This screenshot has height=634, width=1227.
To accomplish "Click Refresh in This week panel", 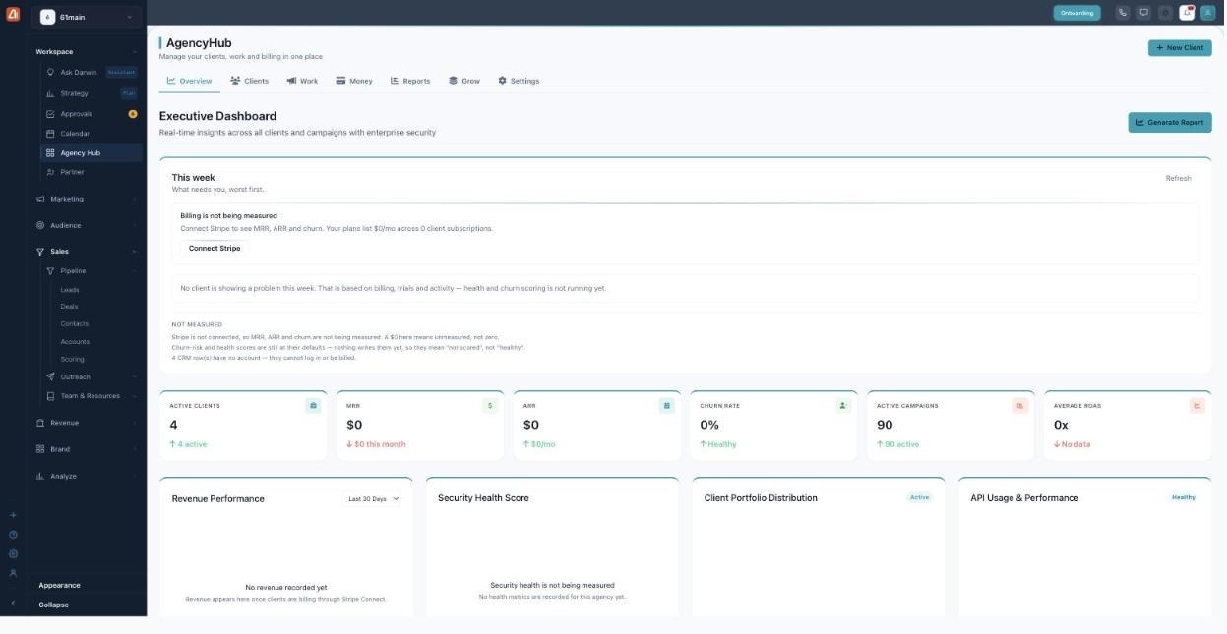I will [x=1178, y=178].
